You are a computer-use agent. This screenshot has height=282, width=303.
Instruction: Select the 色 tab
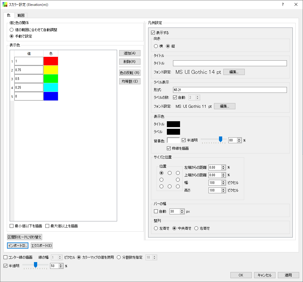(x=9, y=15)
